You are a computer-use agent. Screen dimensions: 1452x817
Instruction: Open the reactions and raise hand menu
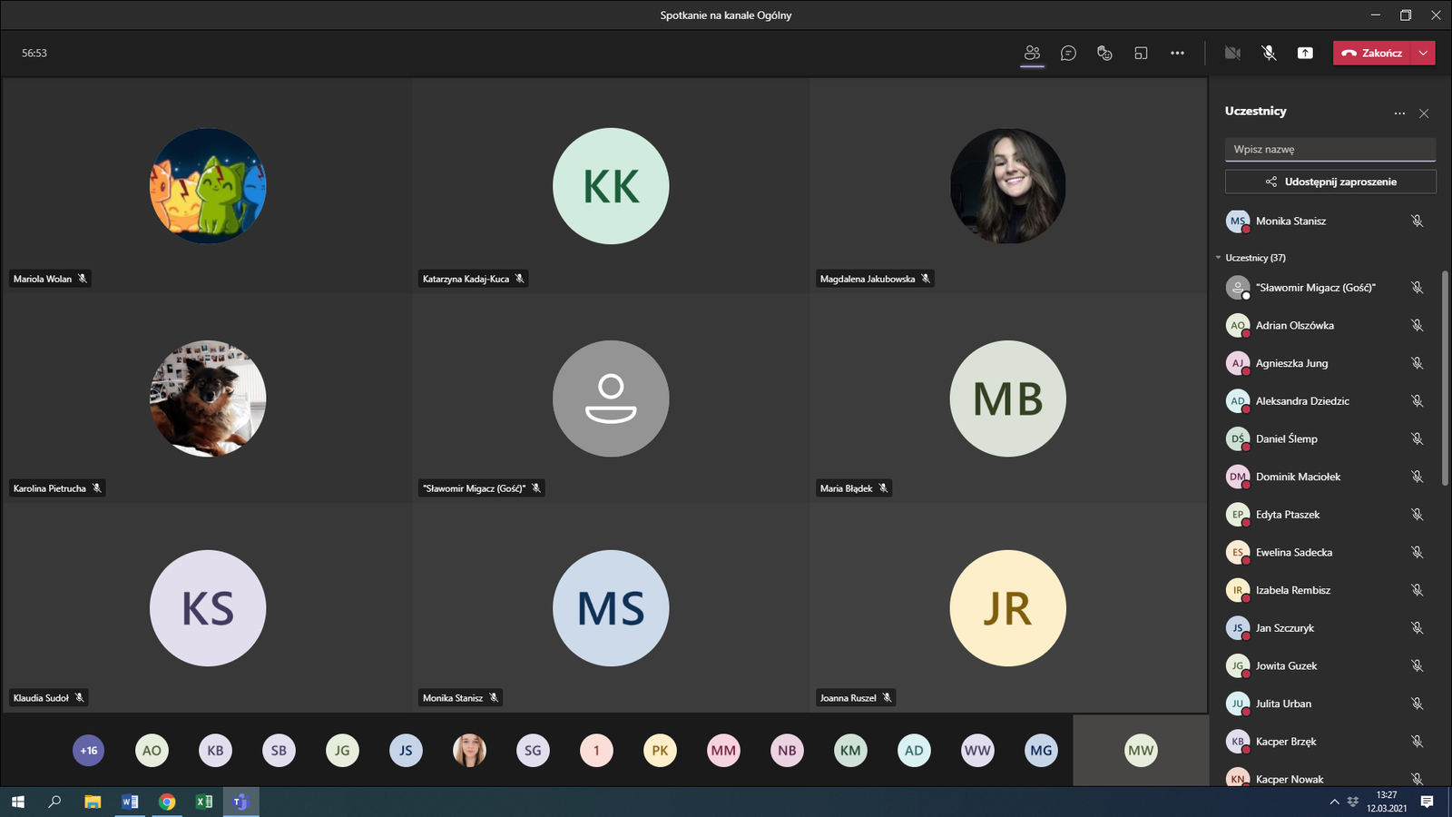1104,53
